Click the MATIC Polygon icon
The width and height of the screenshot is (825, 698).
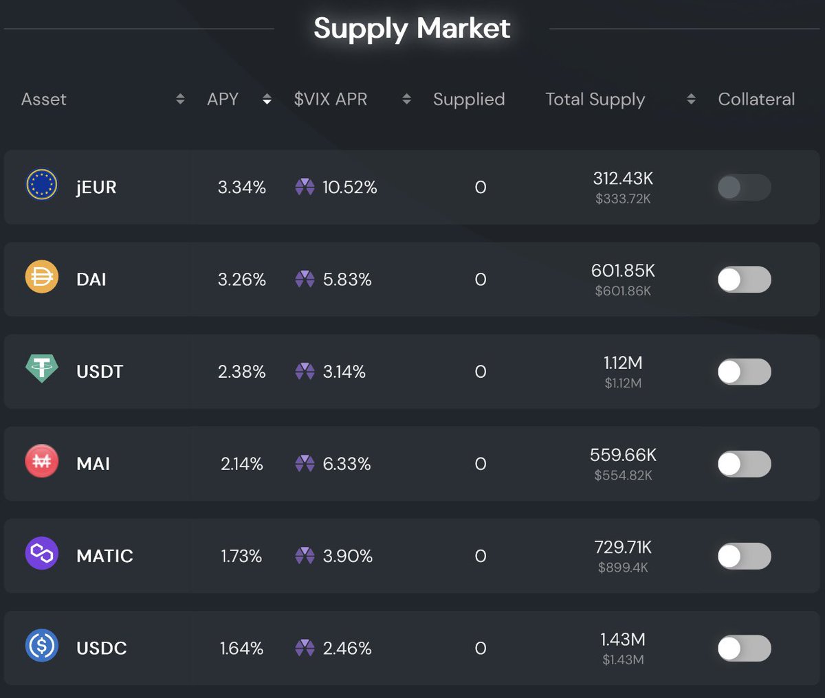pos(42,554)
